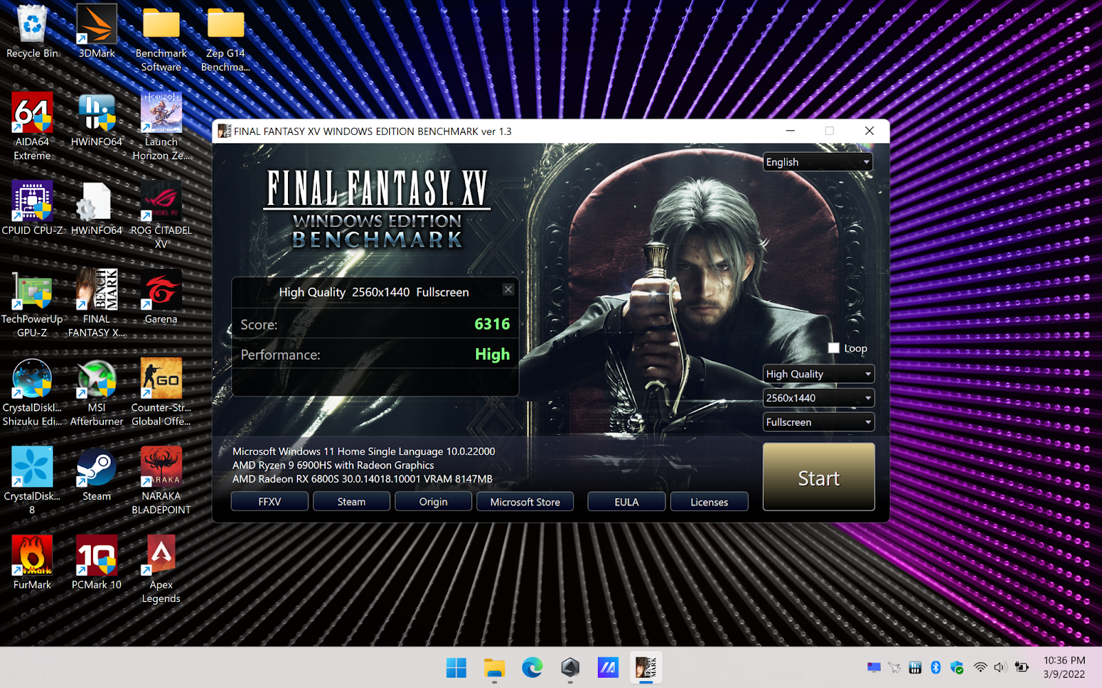Open Armoury Crate taskbar icon
The width and height of the screenshot is (1102, 688).
pyautogui.click(x=570, y=667)
